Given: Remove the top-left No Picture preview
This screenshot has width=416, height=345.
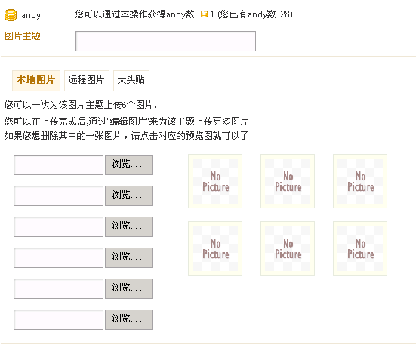Looking at the screenshot, I should pyautogui.click(x=215, y=181).
